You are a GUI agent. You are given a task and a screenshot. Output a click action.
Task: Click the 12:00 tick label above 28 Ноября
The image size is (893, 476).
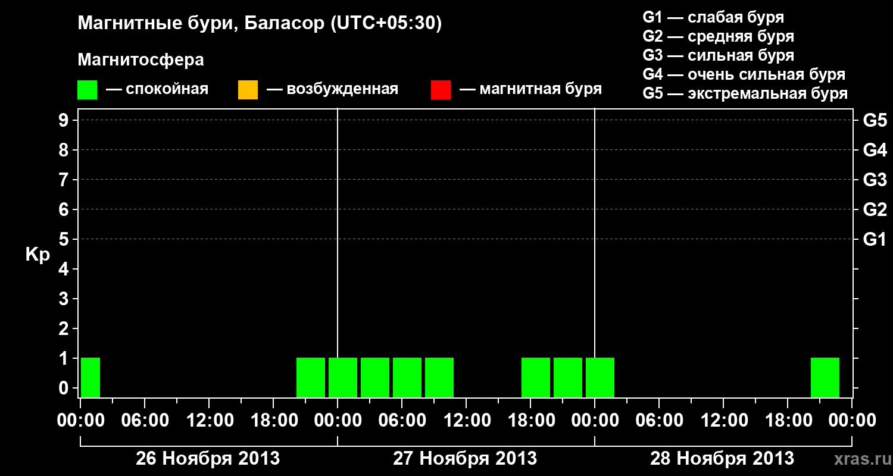pos(723,420)
